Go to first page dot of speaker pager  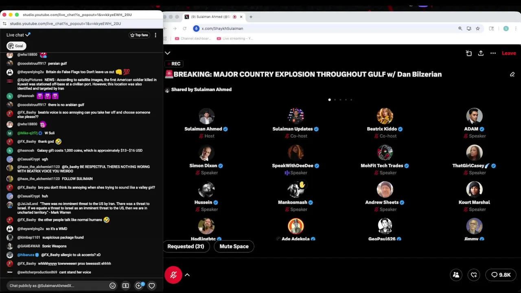click(x=329, y=100)
